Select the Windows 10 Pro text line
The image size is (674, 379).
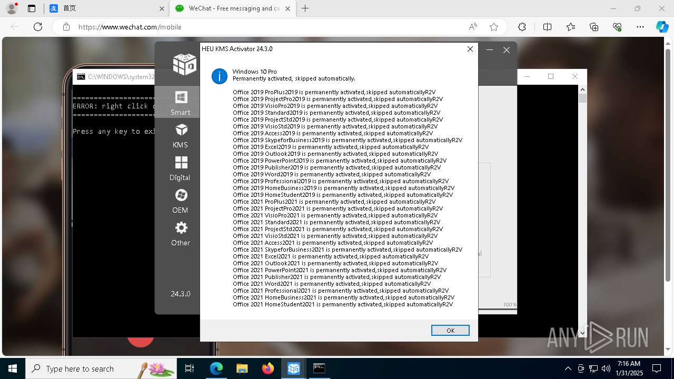[x=255, y=72]
